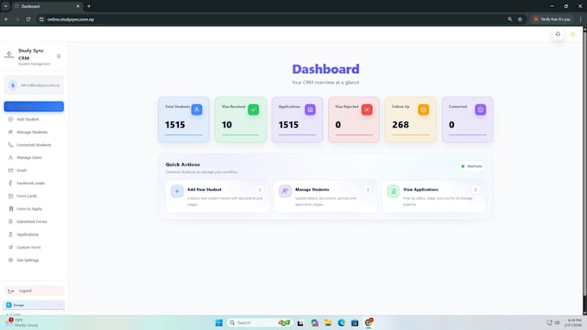Open a new browser tab with plus button
Viewport: 587px width, 330px height.
coord(89,6)
